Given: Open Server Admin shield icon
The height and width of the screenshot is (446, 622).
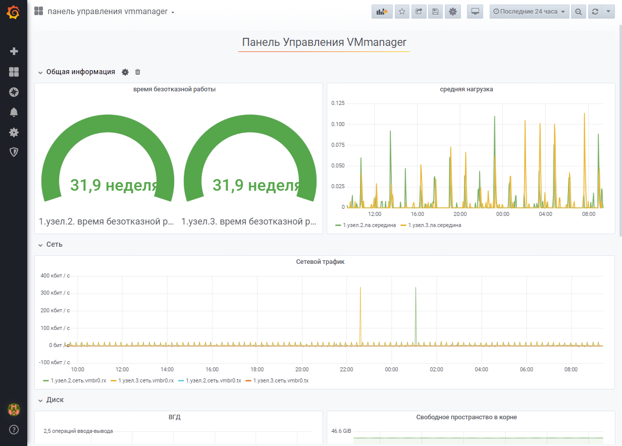Looking at the screenshot, I should [x=14, y=152].
